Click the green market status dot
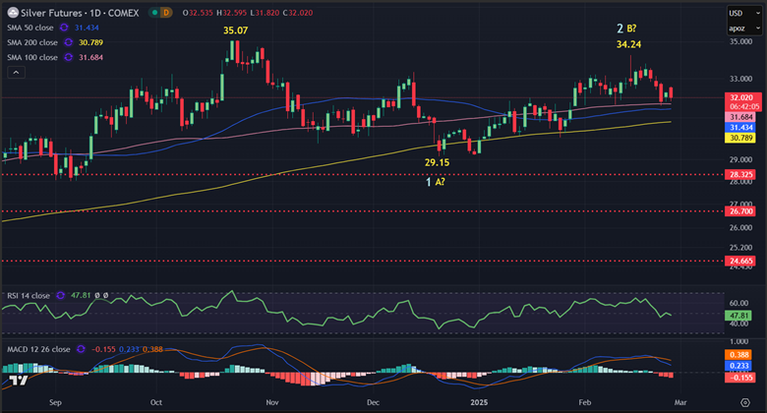The width and height of the screenshot is (767, 413). (154, 13)
